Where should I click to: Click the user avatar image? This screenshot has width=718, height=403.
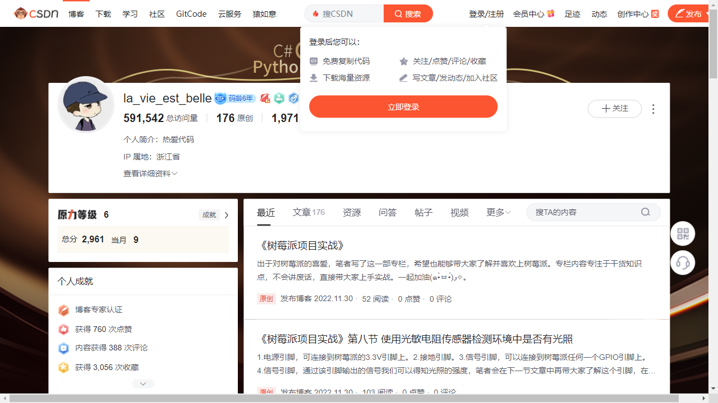click(86, 104)
